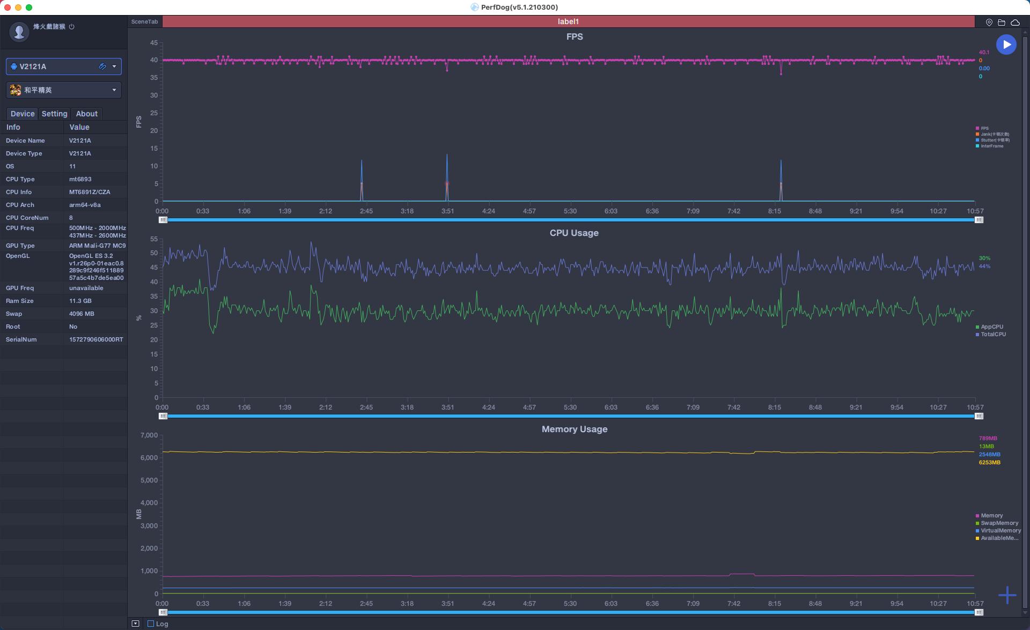Click the power icon next to the username

point(71,26)
